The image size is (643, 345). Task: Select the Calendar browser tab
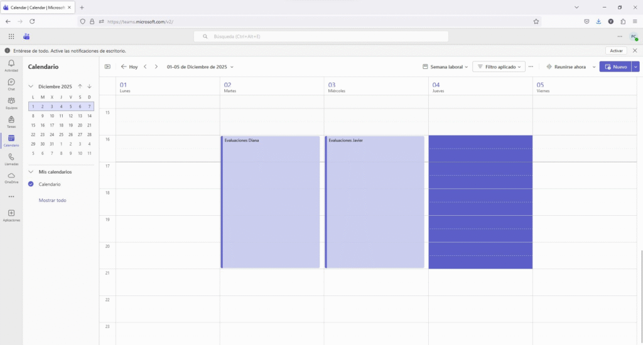(x=37, y=8)
